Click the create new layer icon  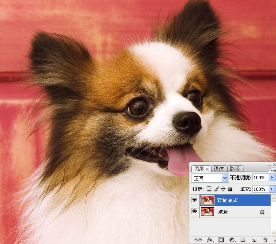pyautogui.click(x=254, y=240)
